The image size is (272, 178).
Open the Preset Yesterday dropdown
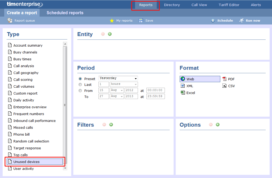point(118,78)
